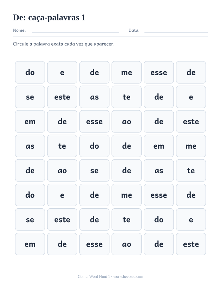Click the 'as' card between 'este' and 'te'
Screen dimensions: 221x286
click(x=94, y=97)
